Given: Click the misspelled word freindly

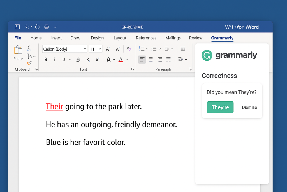Looking at the screenshot, I should (x=128, y=125).
